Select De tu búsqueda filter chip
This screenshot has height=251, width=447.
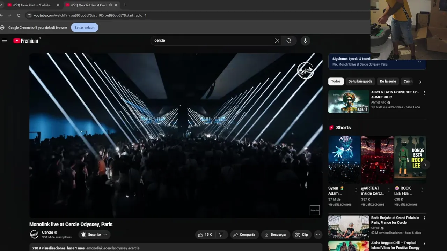(360, 81)
